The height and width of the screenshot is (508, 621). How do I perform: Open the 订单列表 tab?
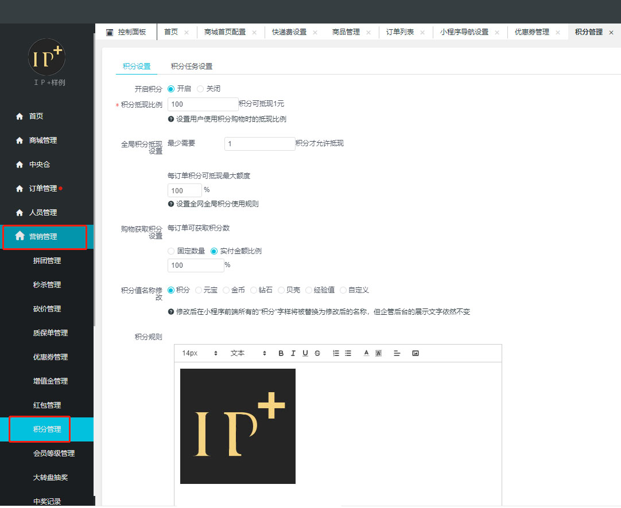[400, 32]
